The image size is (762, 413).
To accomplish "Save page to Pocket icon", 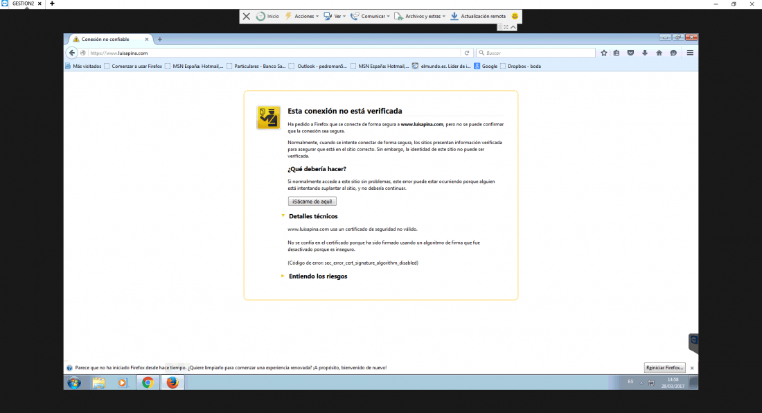I will (630, 53).
